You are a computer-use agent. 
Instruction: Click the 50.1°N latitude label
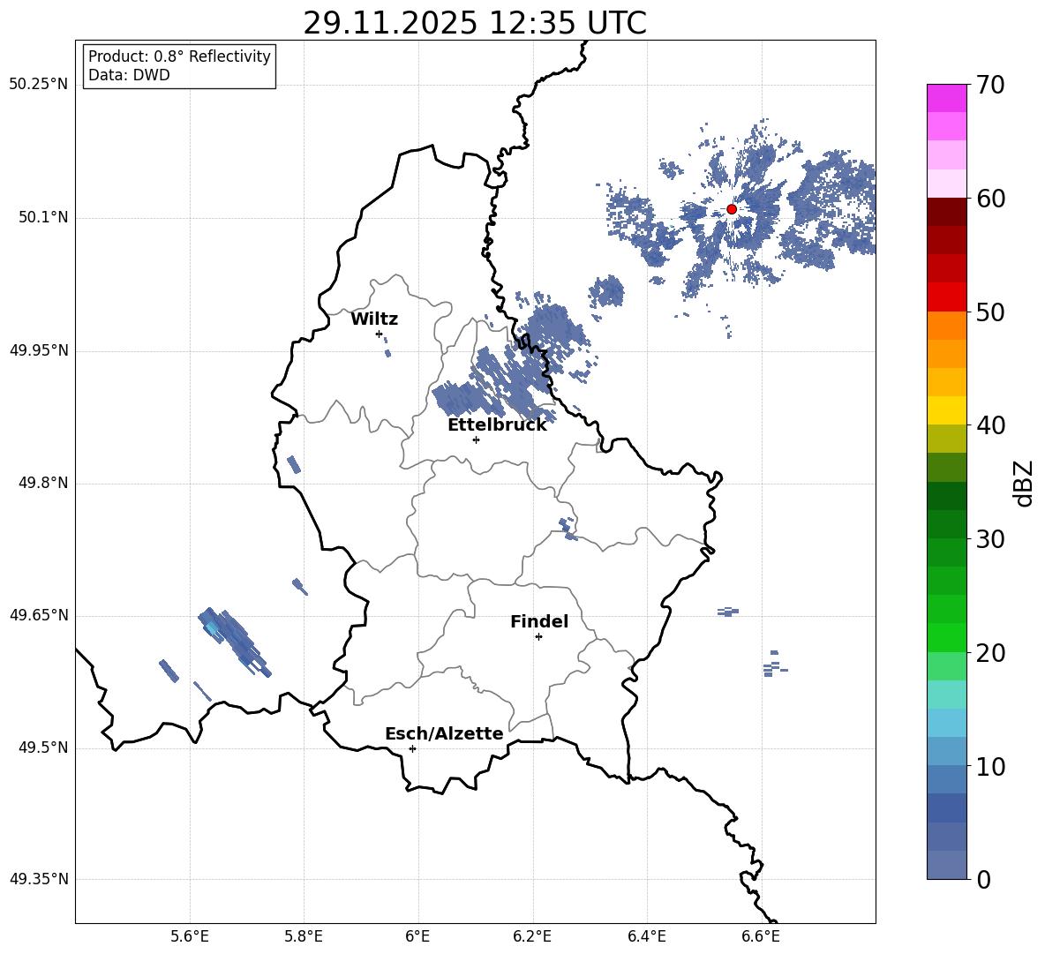(43, 218)
